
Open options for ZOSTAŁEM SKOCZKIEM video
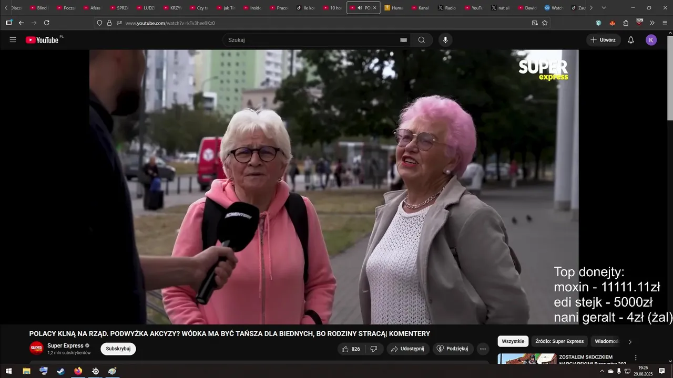pyautogui.click(x=636, y=358)
